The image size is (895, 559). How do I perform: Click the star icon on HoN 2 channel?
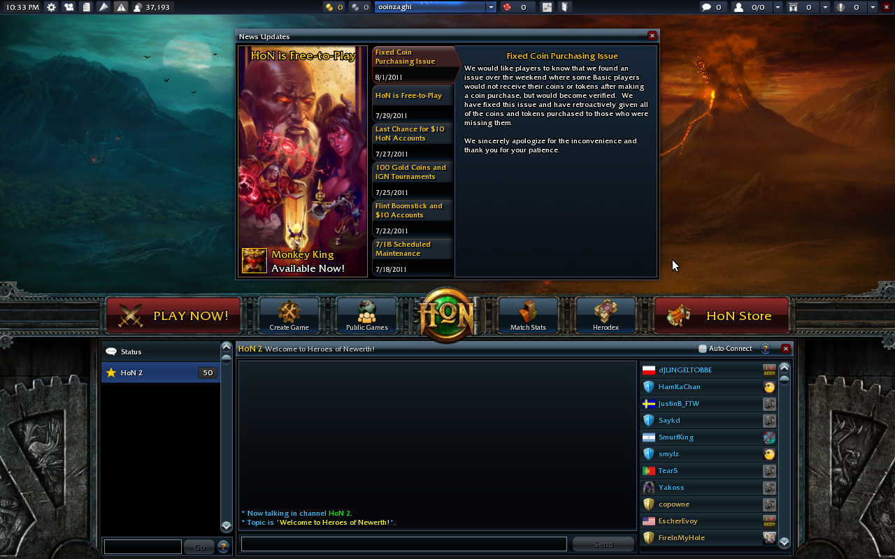point(110,372)
